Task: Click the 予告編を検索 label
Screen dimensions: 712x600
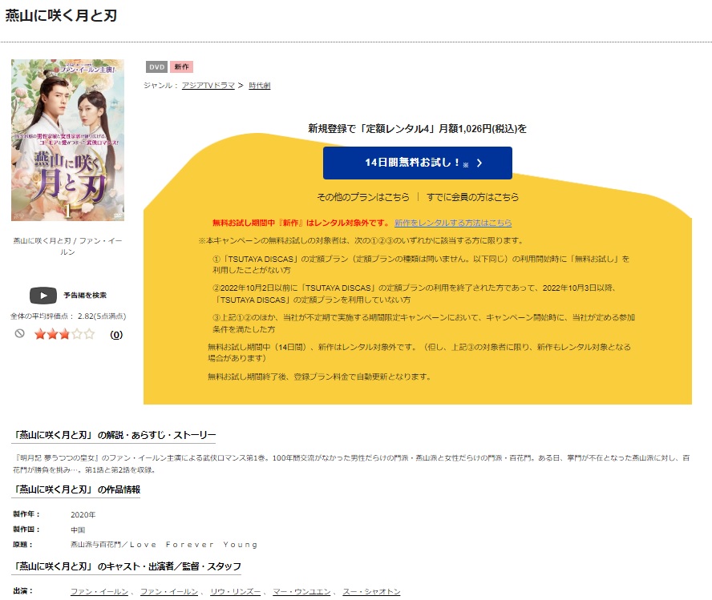Action: [85, 296]
